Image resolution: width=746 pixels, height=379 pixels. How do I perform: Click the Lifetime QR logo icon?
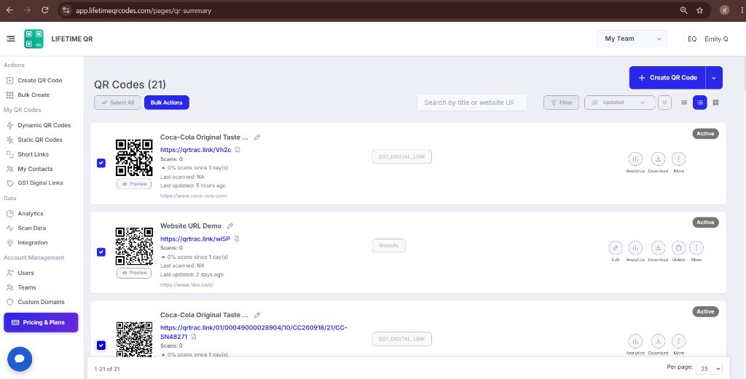coord(34,39)
